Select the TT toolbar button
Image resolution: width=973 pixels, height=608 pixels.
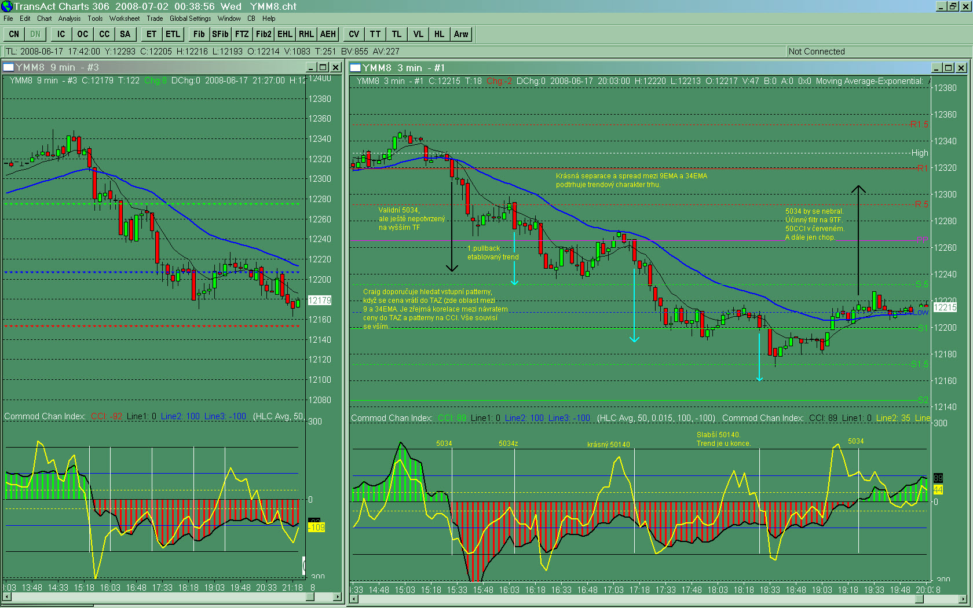pos(375,34)
